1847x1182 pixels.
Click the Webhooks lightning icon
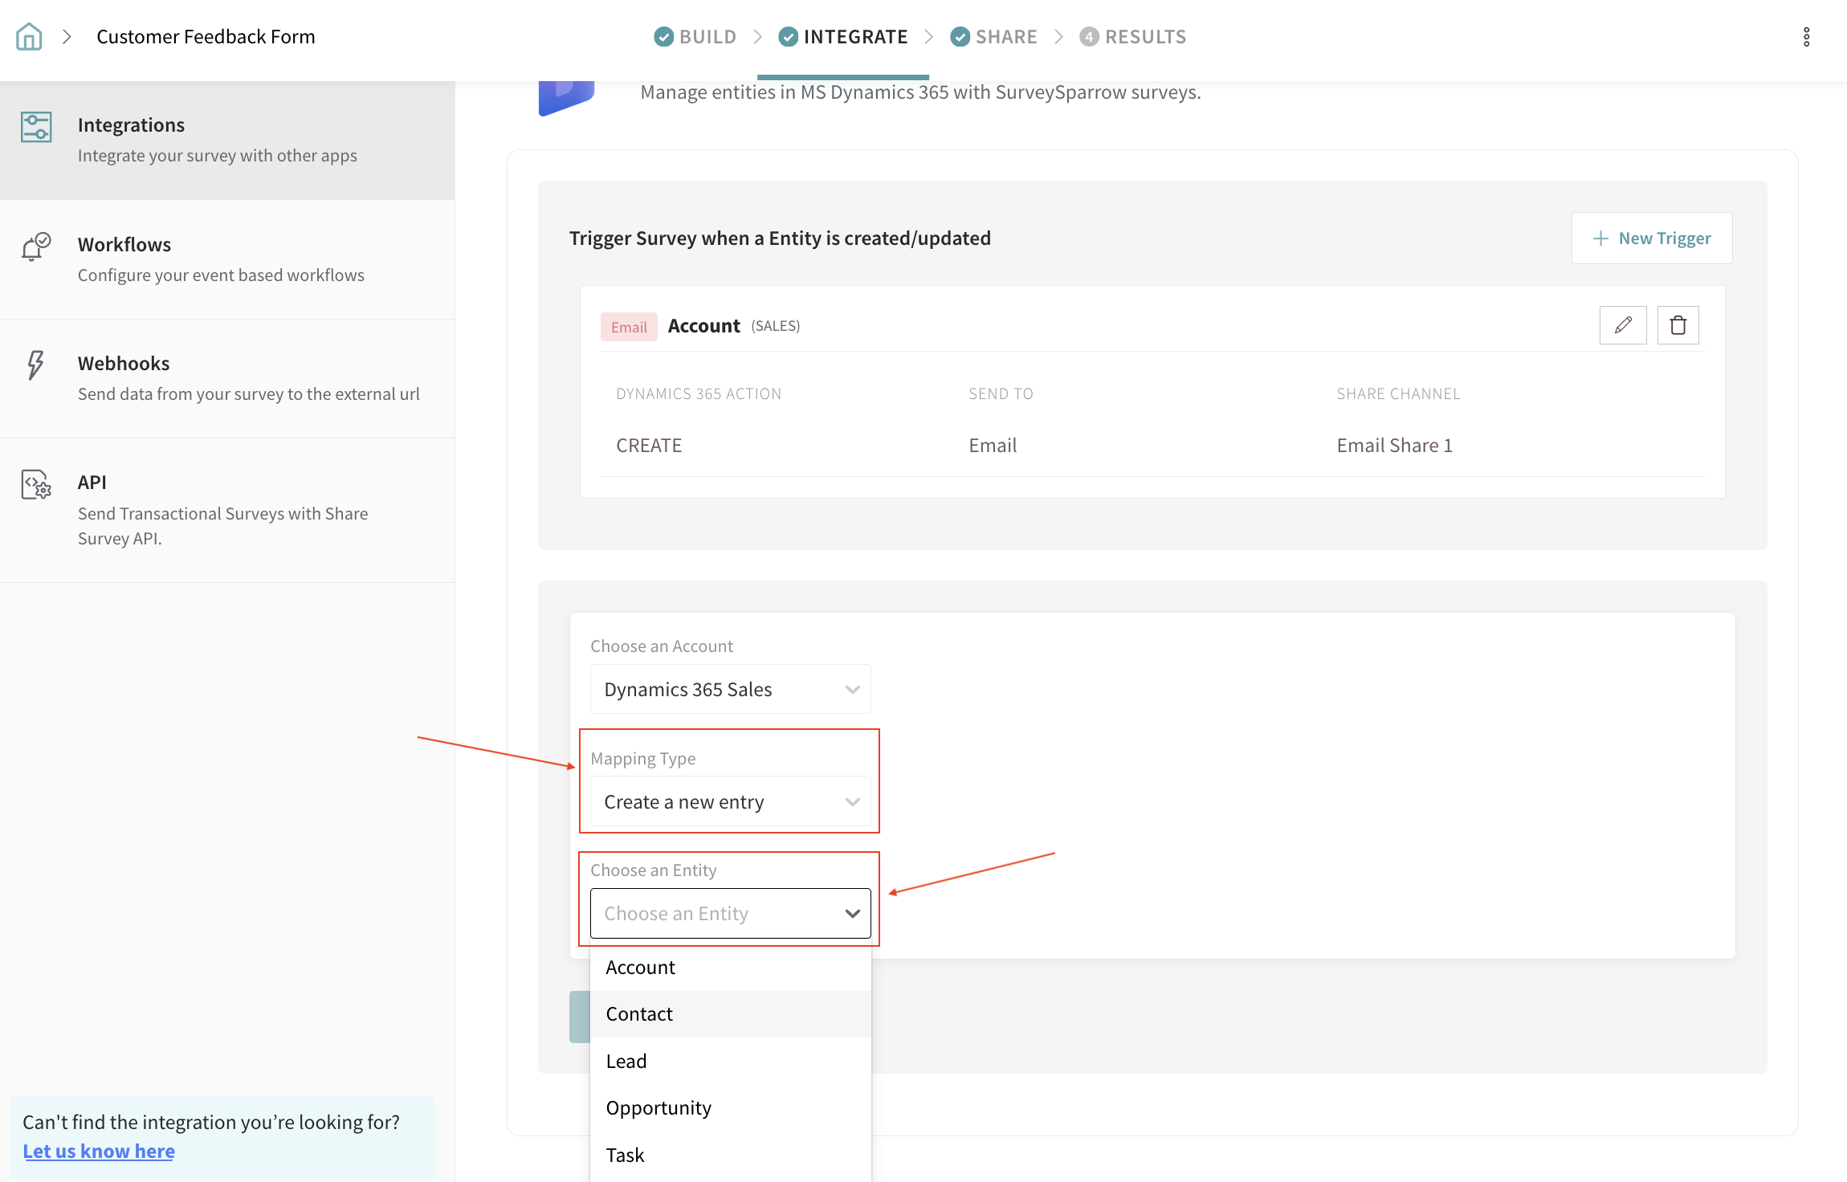(x=35, y=365)
